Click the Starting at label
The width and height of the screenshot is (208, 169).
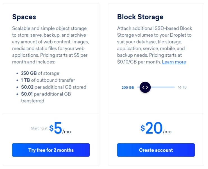(39, 128)
